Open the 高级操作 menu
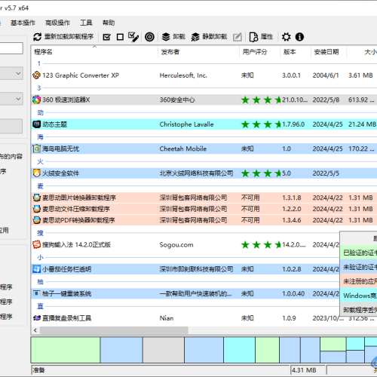 click(x=57, y=23)
